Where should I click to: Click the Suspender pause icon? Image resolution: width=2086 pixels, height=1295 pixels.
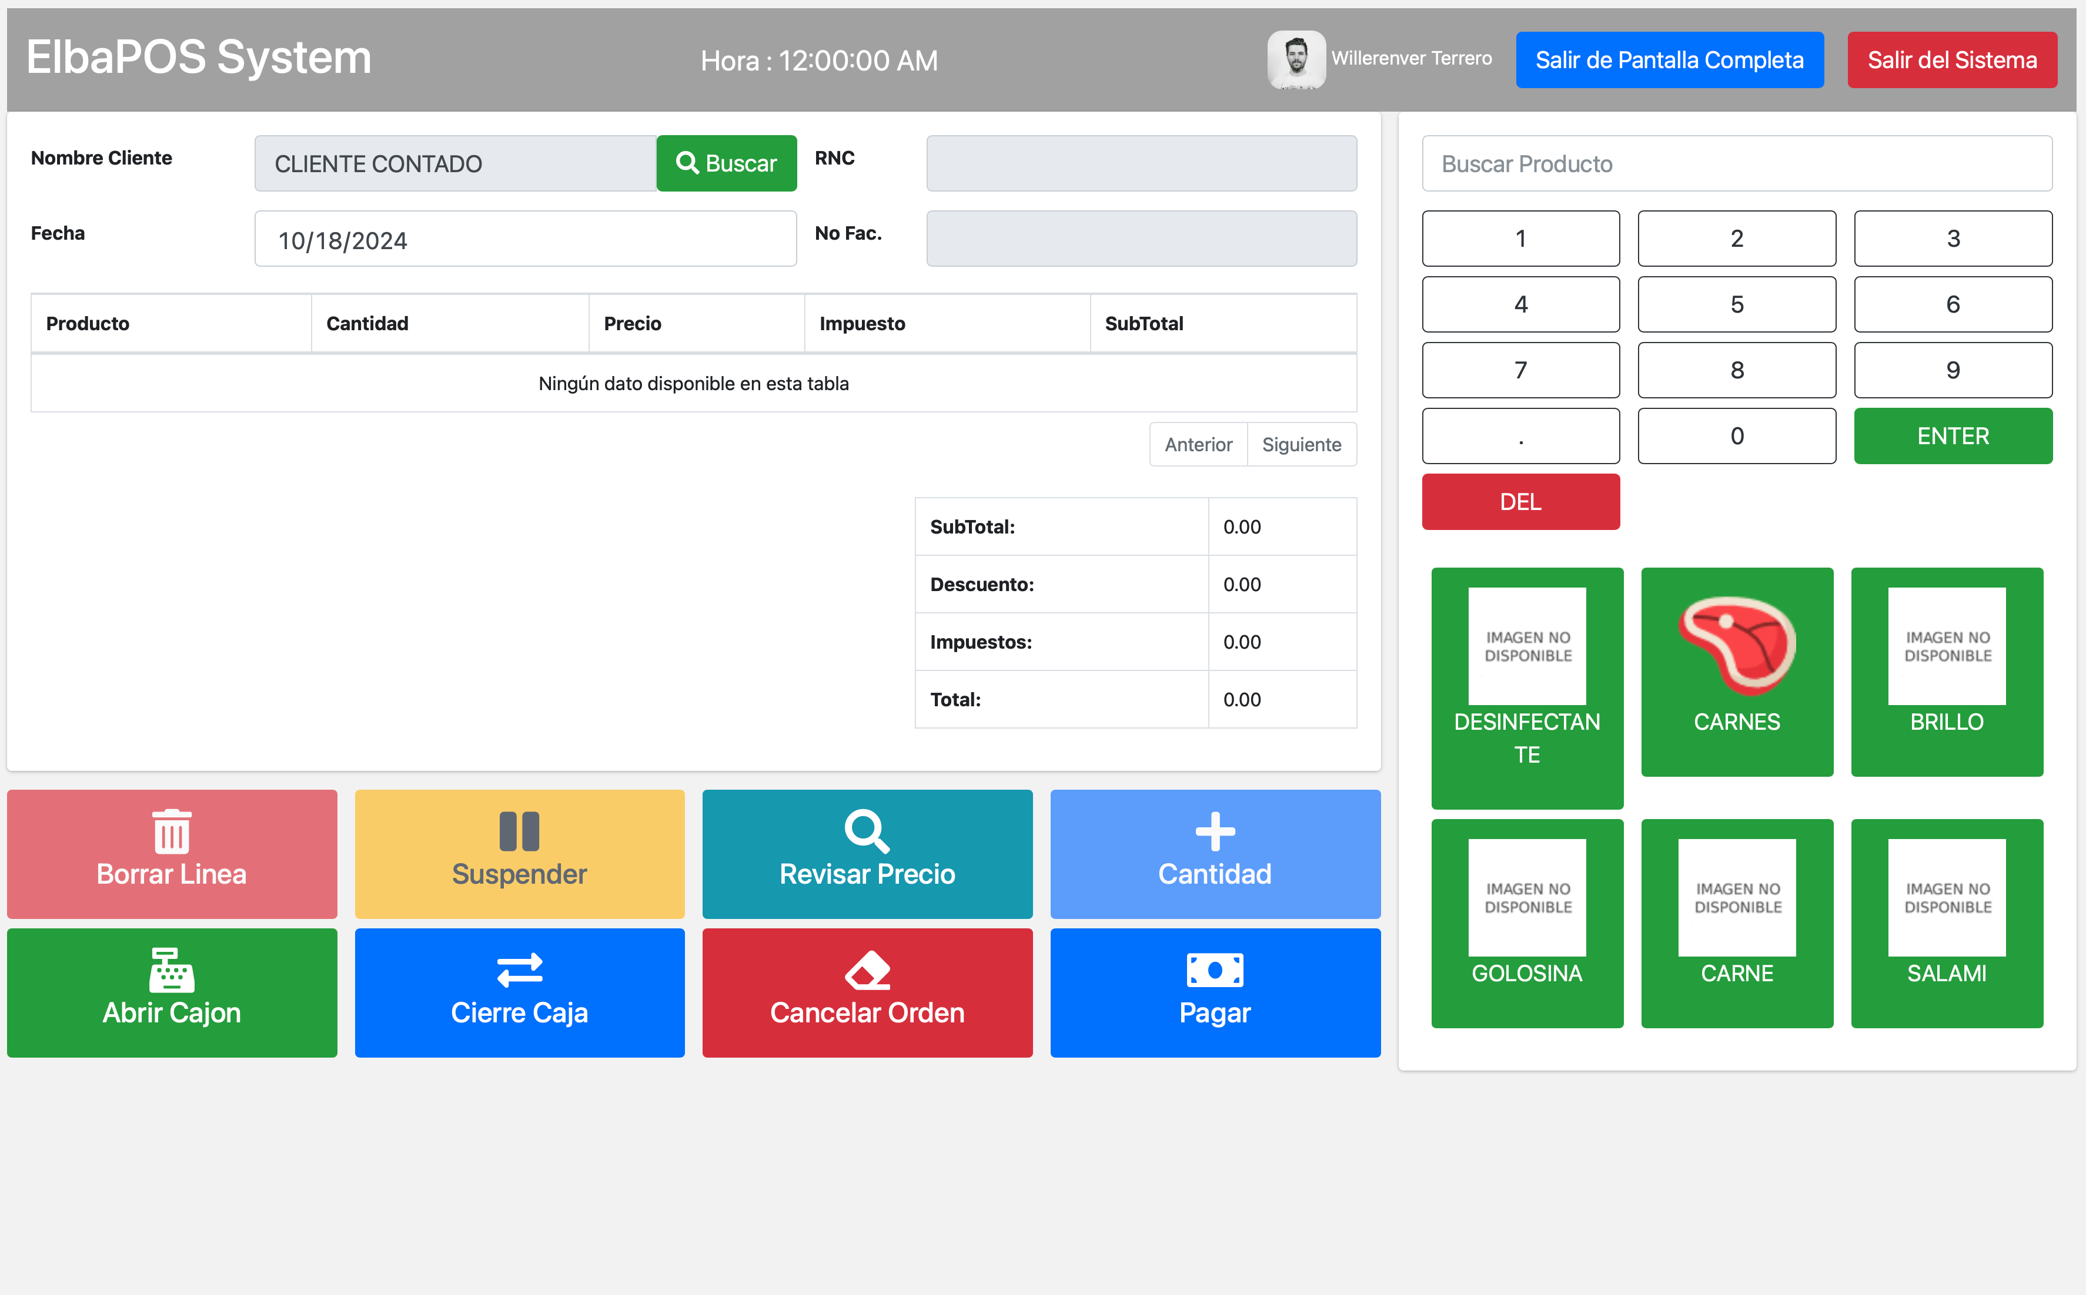(519, 830)
